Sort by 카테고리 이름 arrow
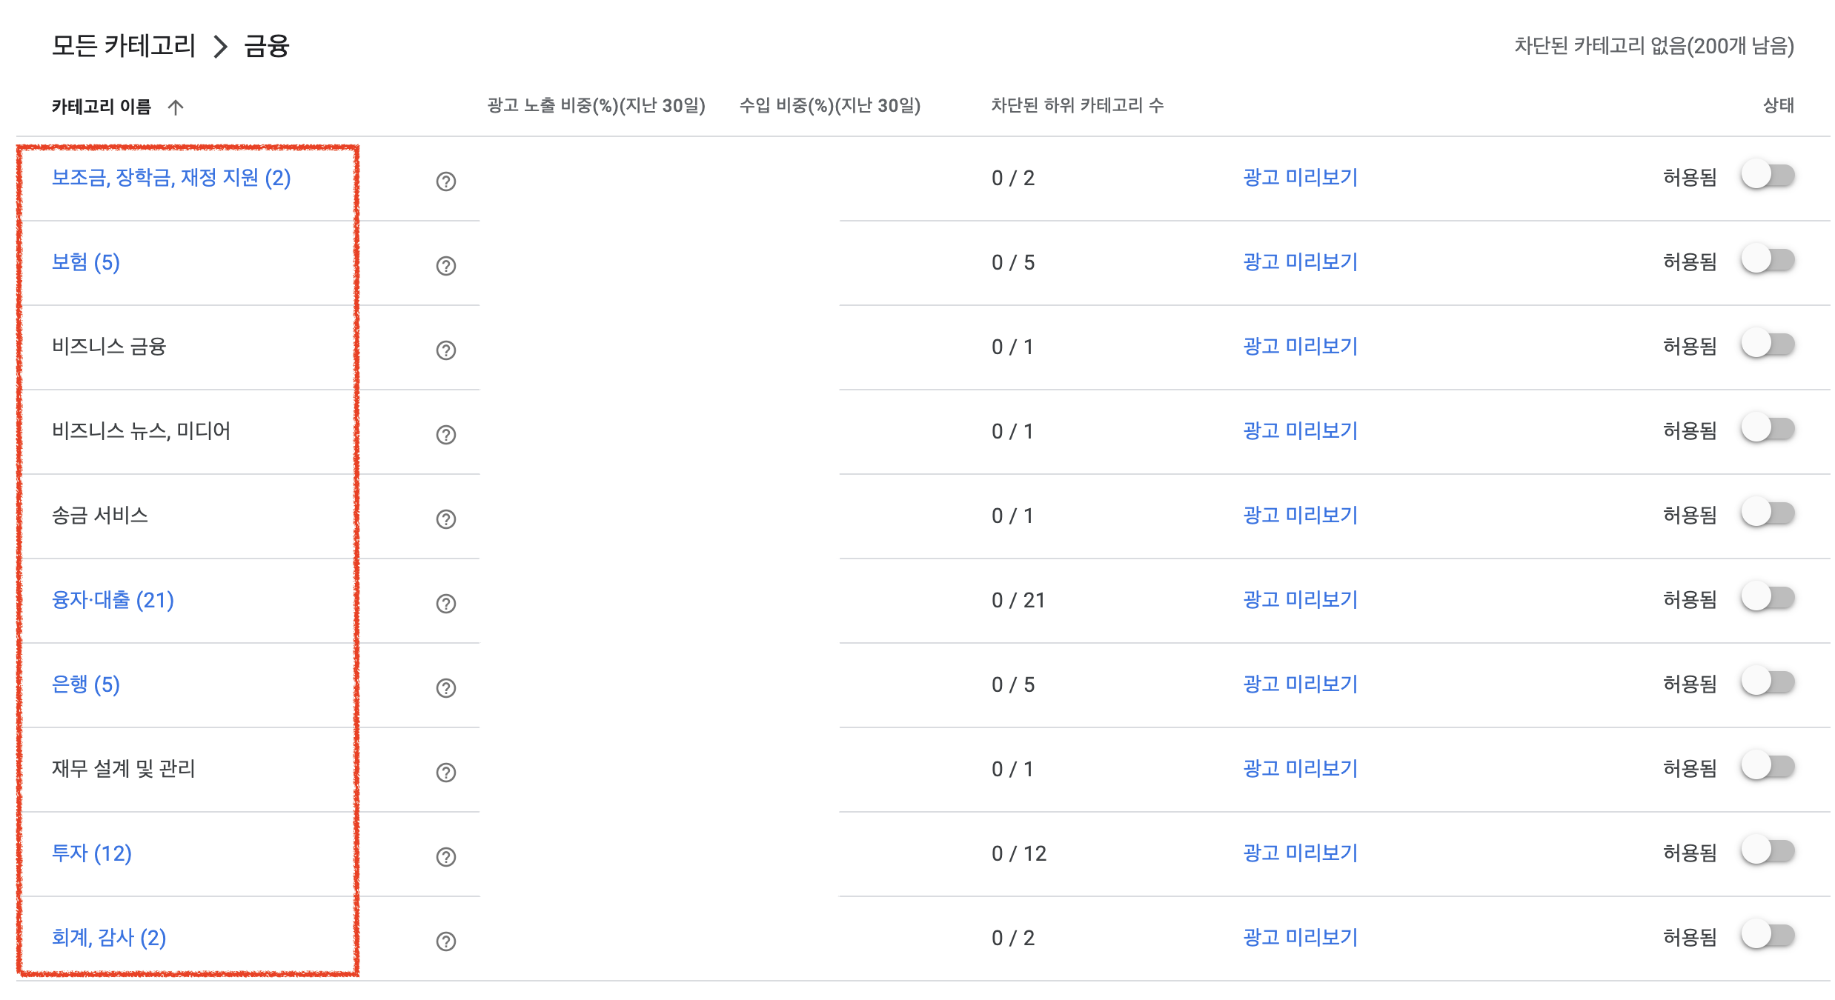This screenshot has height=1000, width=1835. (176, 107)
